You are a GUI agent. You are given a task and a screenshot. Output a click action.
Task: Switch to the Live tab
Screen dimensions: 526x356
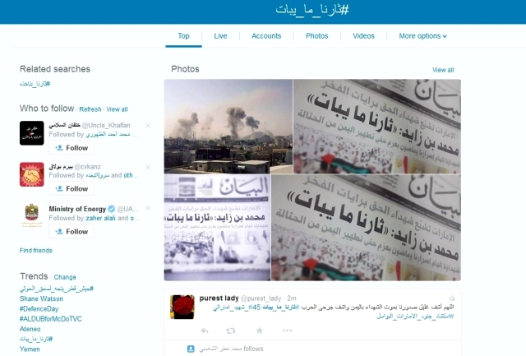click(220, 36)
